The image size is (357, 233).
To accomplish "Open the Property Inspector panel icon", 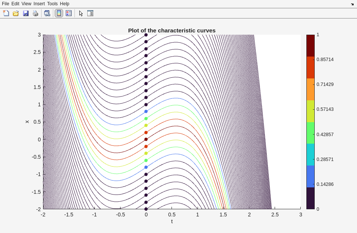I will [x=90, y=13].
